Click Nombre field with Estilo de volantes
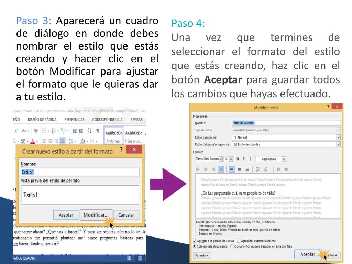 point(286,123)
